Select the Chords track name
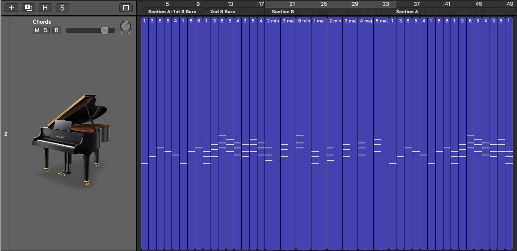This screenshot has height=251, width=517. 42,22
